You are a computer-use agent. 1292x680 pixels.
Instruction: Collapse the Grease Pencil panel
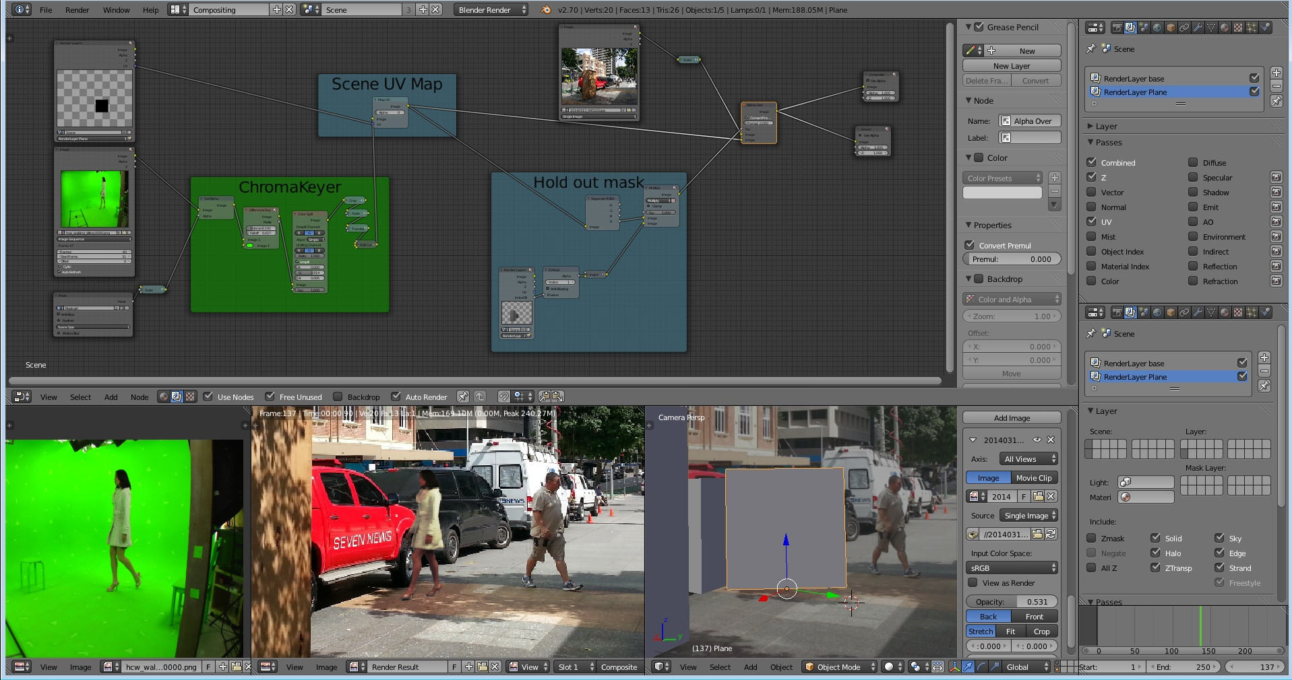coord(968,27)
